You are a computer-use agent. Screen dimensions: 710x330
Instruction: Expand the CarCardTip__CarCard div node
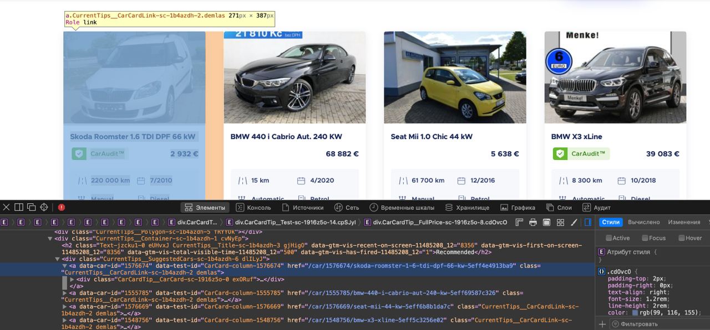point(72,279)
